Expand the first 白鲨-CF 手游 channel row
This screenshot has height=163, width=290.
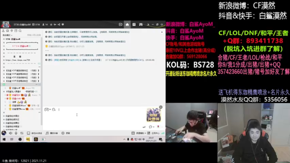tap(4, 78)
